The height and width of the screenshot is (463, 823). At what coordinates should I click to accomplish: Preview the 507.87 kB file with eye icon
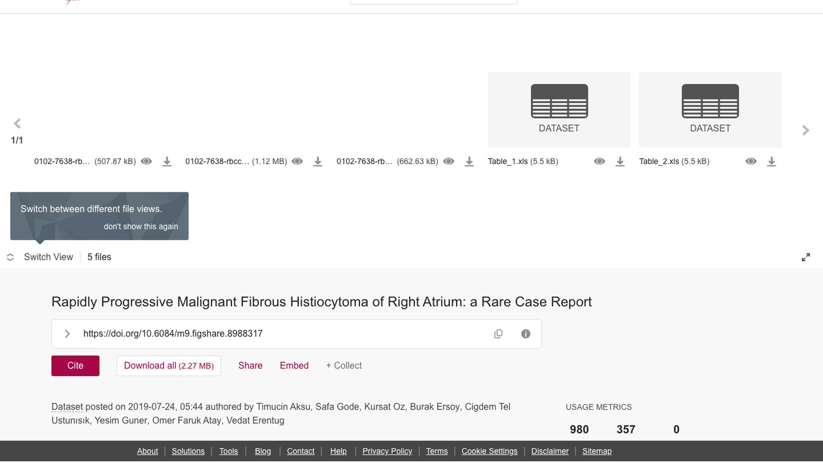point(147,161)
